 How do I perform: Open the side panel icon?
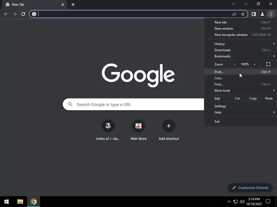tap(254, 14)
